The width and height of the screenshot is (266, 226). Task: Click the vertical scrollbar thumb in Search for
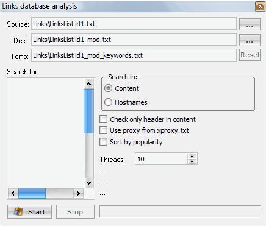coord(88,111)
